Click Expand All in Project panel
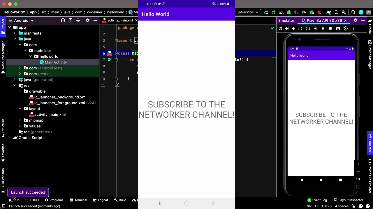This screenshot has height=209, width=373. click(71, 20)
